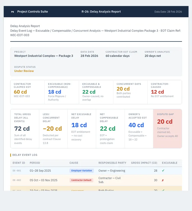Screen dimensions: 192x211
Task: Click the Event ID column header
Action: (19, 163)
